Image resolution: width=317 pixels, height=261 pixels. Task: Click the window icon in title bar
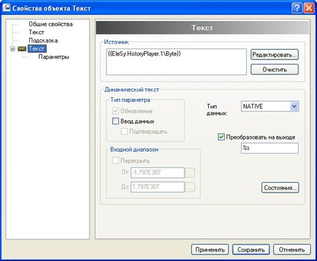click(x=6, y=8)
